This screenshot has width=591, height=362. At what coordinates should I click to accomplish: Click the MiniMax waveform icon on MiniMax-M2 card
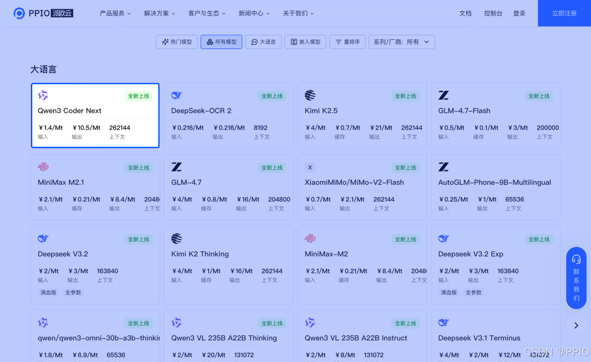coord(310,238)
